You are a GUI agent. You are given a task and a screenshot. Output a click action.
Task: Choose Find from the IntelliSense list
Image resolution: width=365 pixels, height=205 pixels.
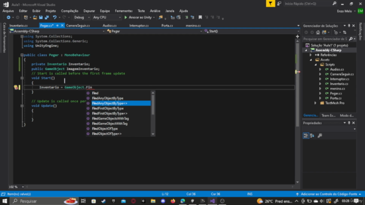(x=95, y=93)
